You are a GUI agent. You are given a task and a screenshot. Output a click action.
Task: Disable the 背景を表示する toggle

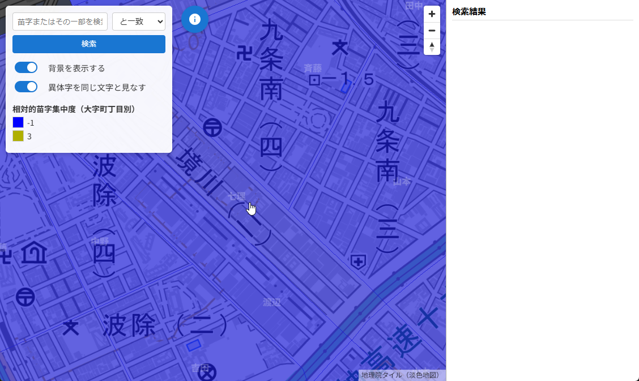tap(25, 67)
